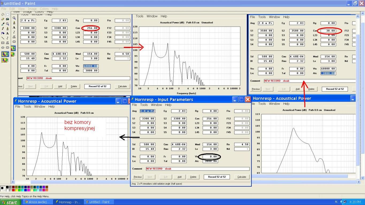Open Paint's Edit menu
This screenshot has width=365, height=205.
pos(12,9)
